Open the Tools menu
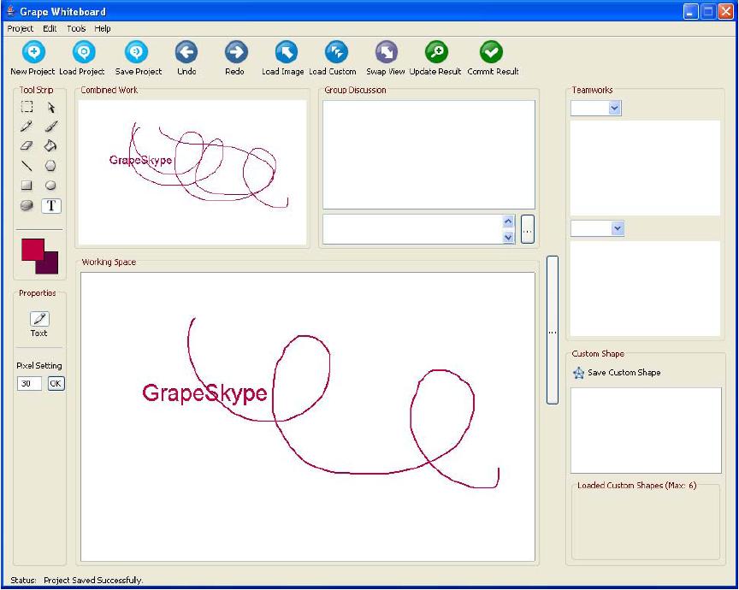 [x=76, y=29]
